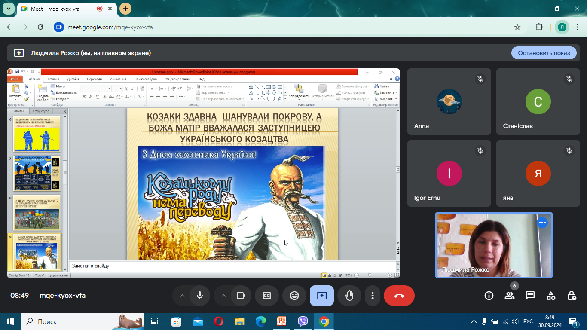Turn off the camera in Meet
587x330 pixels.
(241, 296)
